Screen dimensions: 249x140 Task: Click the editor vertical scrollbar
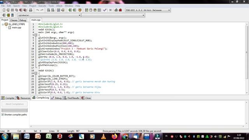click(x=247, y=58)
